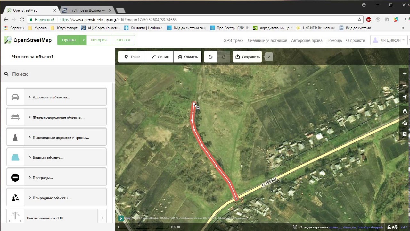Open the Правка editor dropdown arrow

point(83,40)
